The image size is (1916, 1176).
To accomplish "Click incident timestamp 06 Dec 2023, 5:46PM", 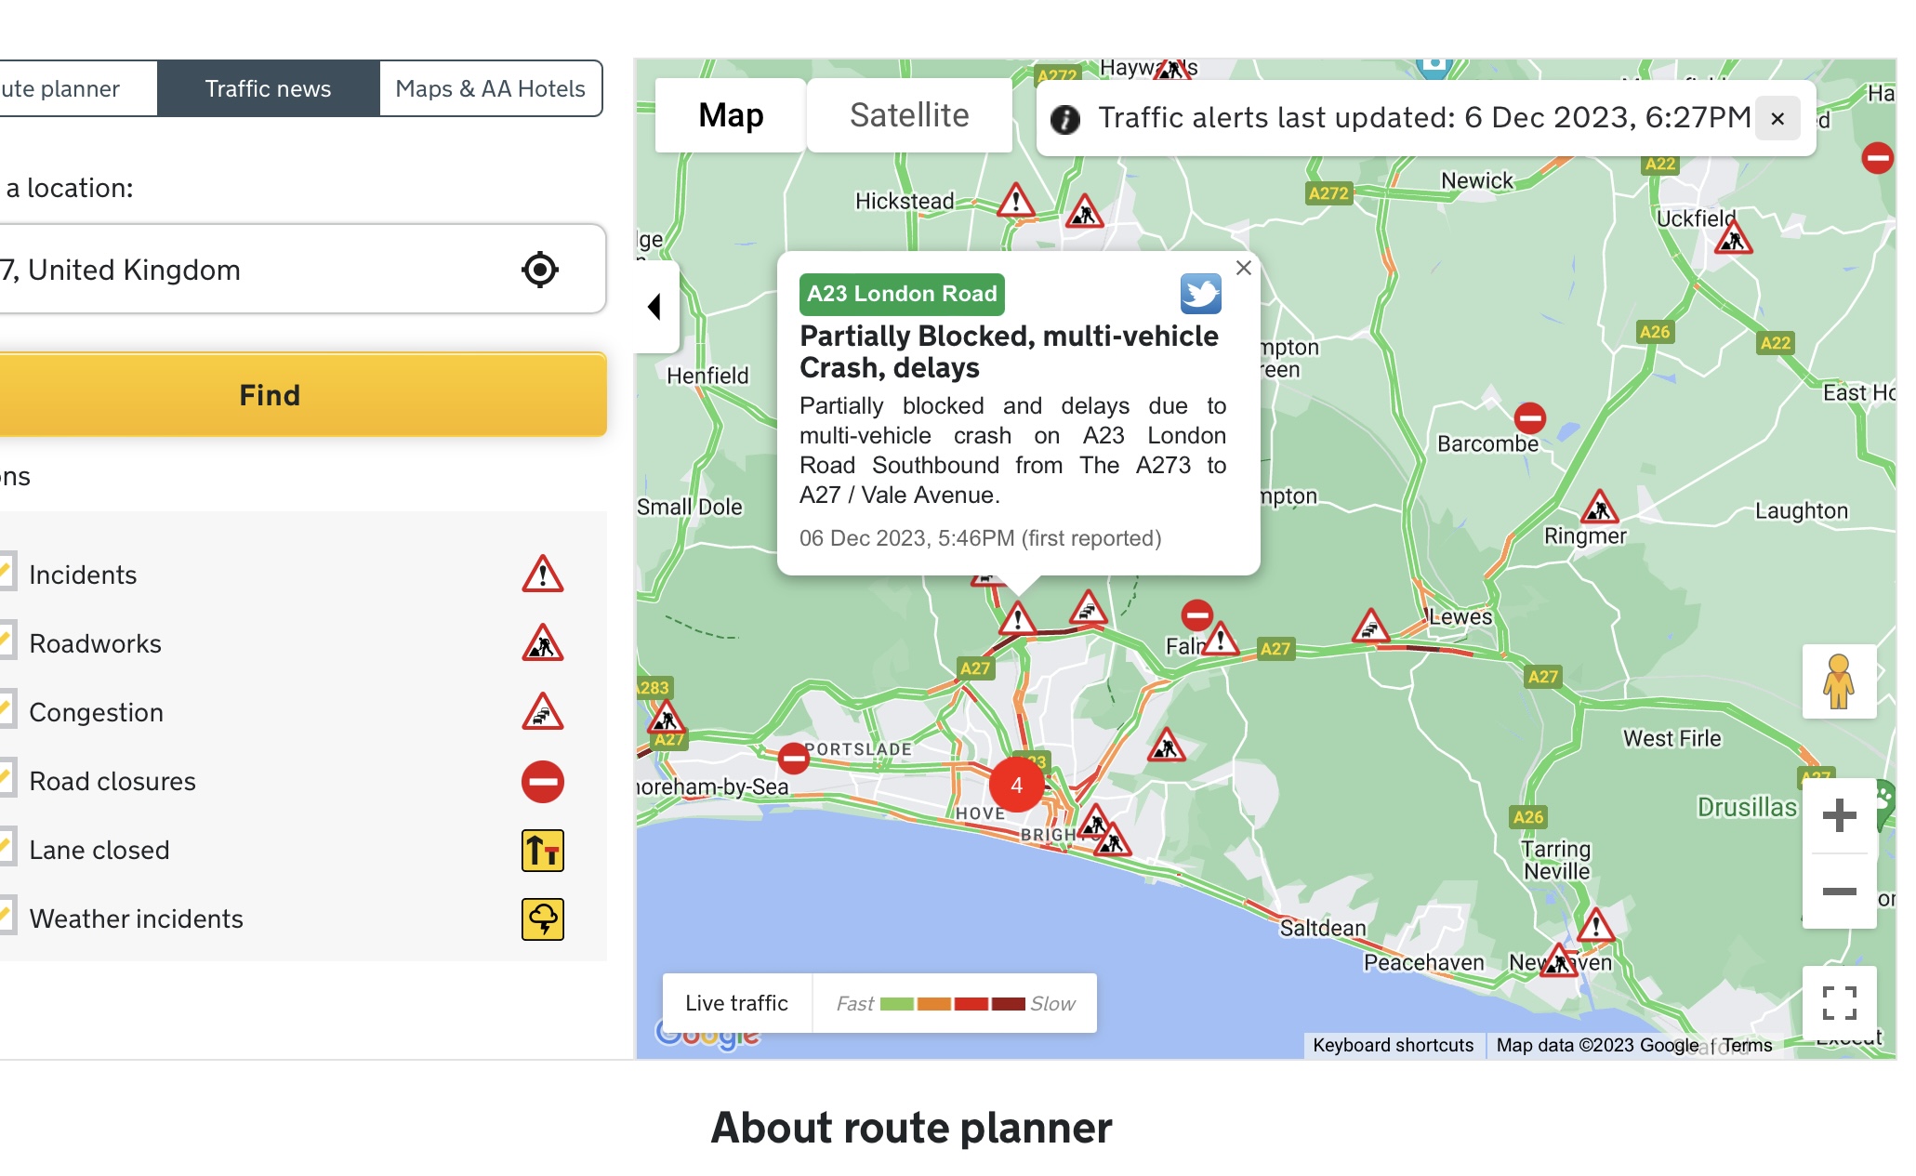I will pyautogui.click(x=981, y=538).
